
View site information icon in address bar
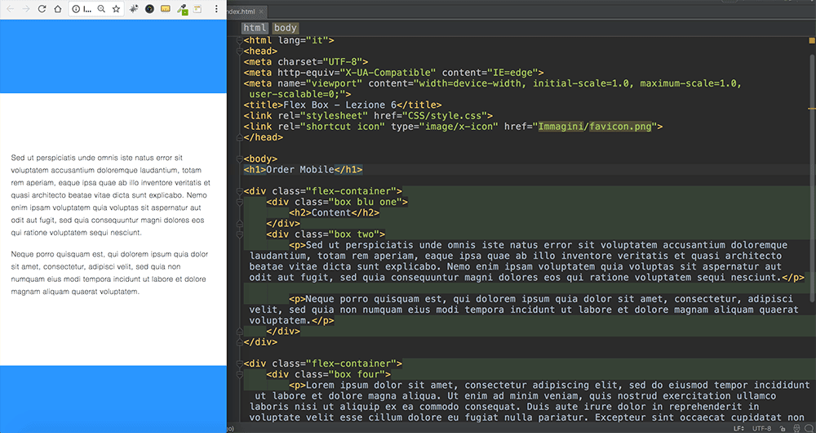tap(76, 9)
